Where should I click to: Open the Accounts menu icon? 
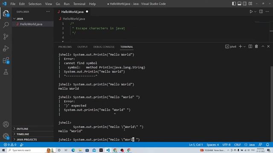[x=6, y=124]
